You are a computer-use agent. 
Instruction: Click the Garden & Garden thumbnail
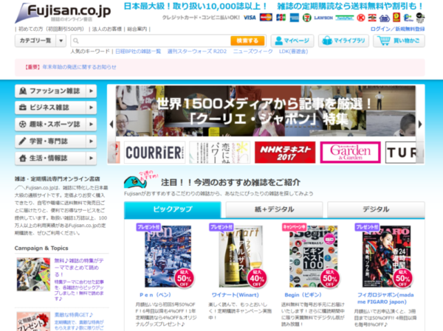(x=350, y=153)
